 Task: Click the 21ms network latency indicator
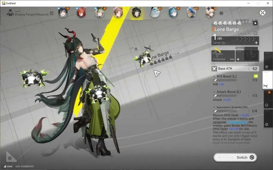[x=8, y=166]
